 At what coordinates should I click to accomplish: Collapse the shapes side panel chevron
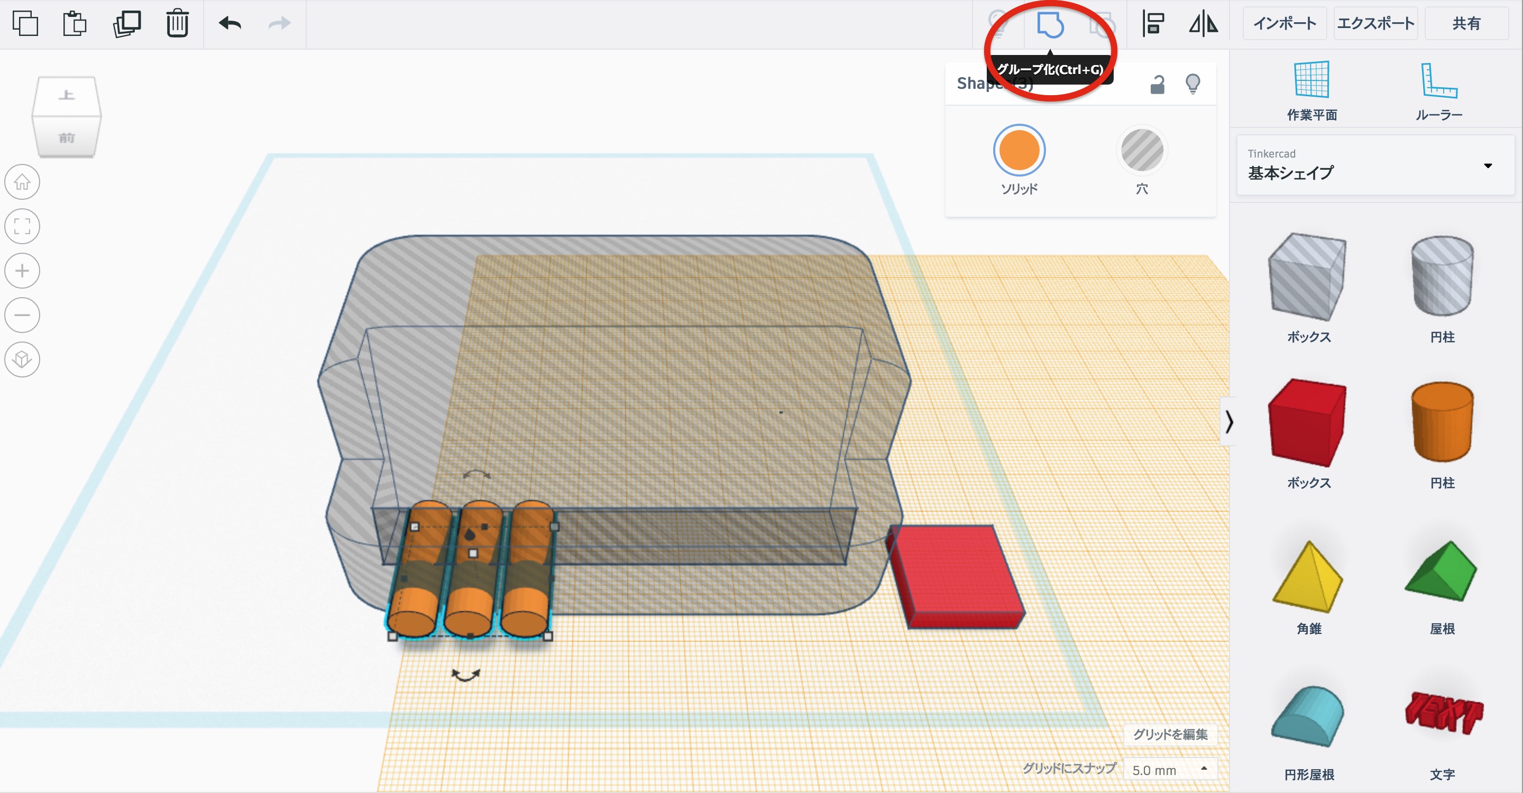[1229, 421]
